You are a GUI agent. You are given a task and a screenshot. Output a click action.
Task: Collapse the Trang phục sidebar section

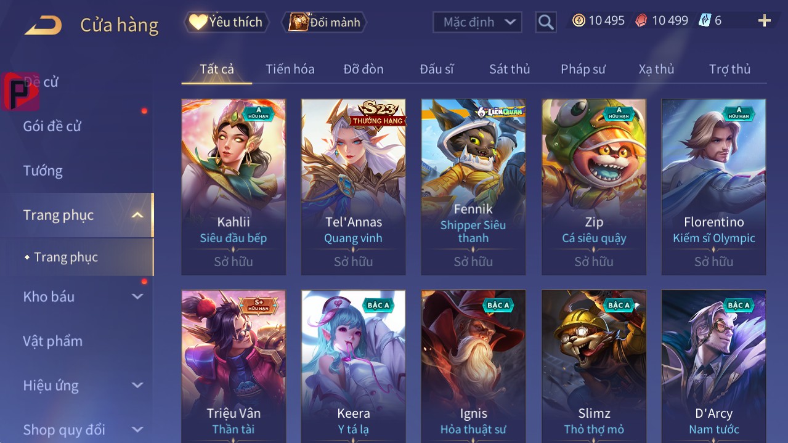137,215
